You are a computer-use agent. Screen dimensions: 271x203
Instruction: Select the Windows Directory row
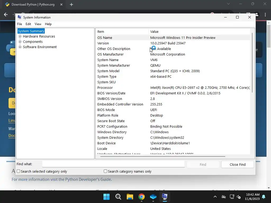pos(173,132)
